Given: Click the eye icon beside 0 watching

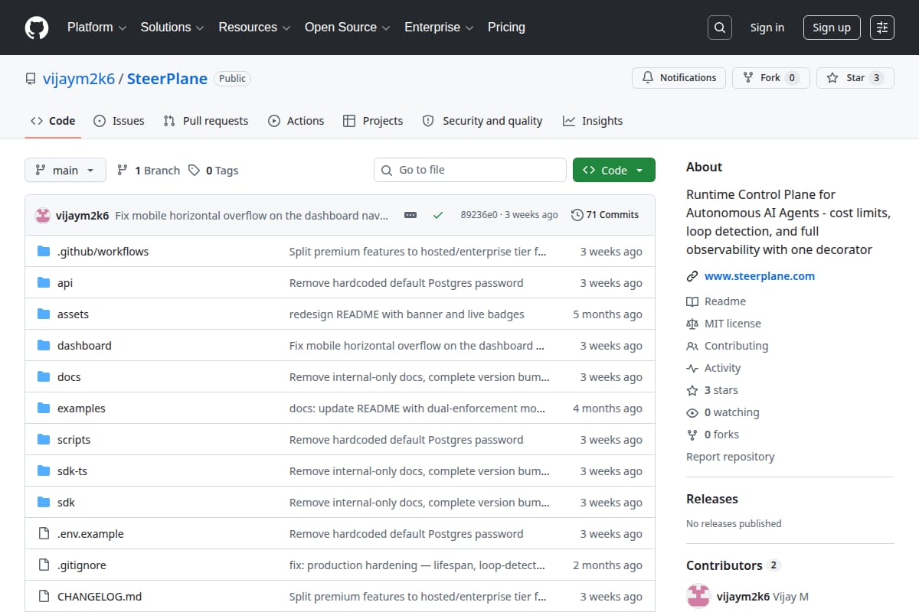Looking at the screenshot, I should tap(692, 412).
